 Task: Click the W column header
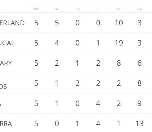57,9
